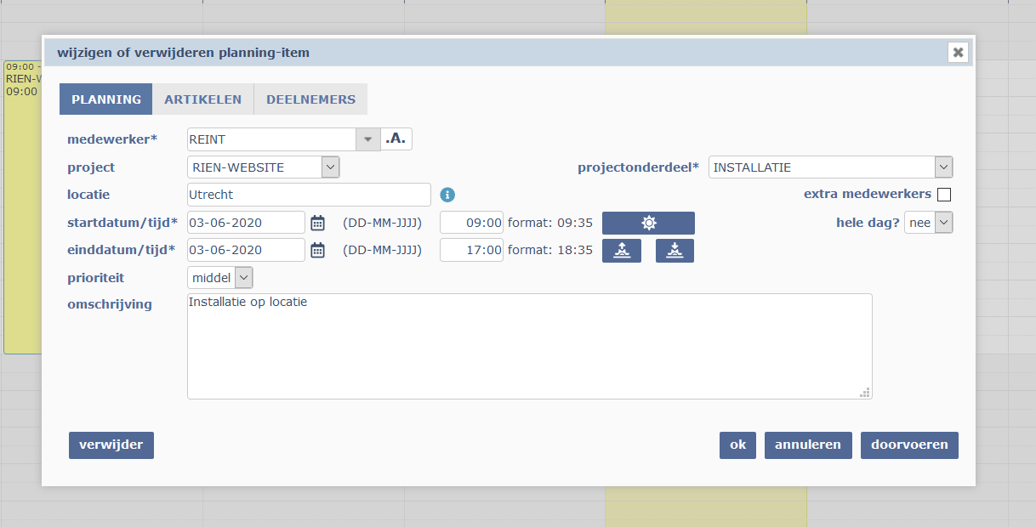The image size is (1036, 527).
Task: Open the startdatum calendar picker
Action: coord(317,223)
